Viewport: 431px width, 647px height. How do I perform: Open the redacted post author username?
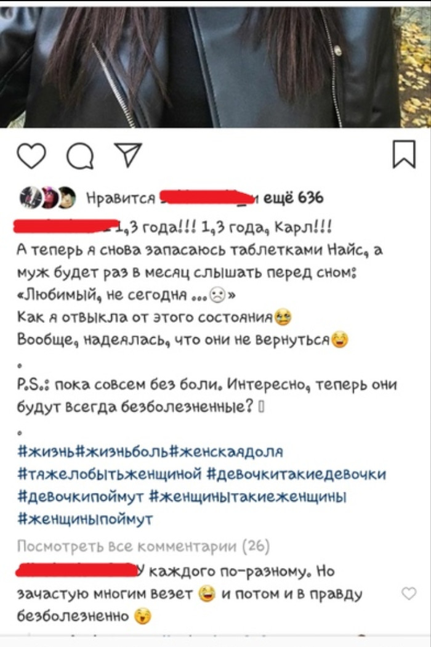66,227
